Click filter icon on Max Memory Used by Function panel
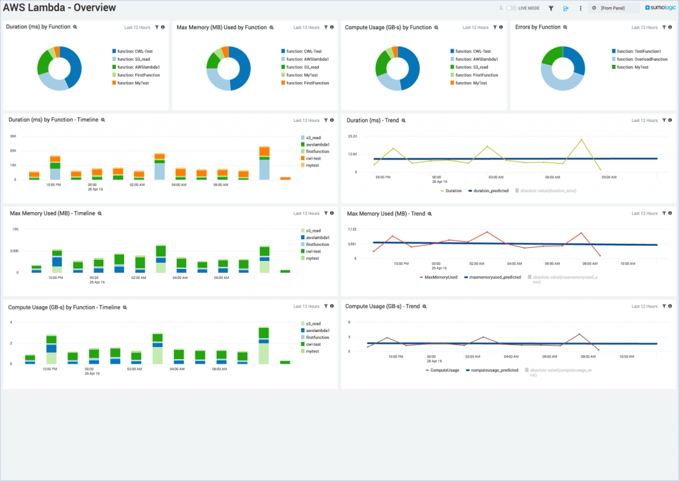This screenshot has width=679, height=481. (x=326, y=27)
